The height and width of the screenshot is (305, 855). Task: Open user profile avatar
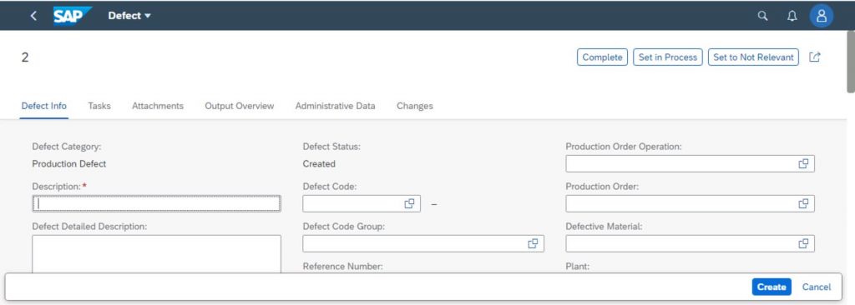822,16
